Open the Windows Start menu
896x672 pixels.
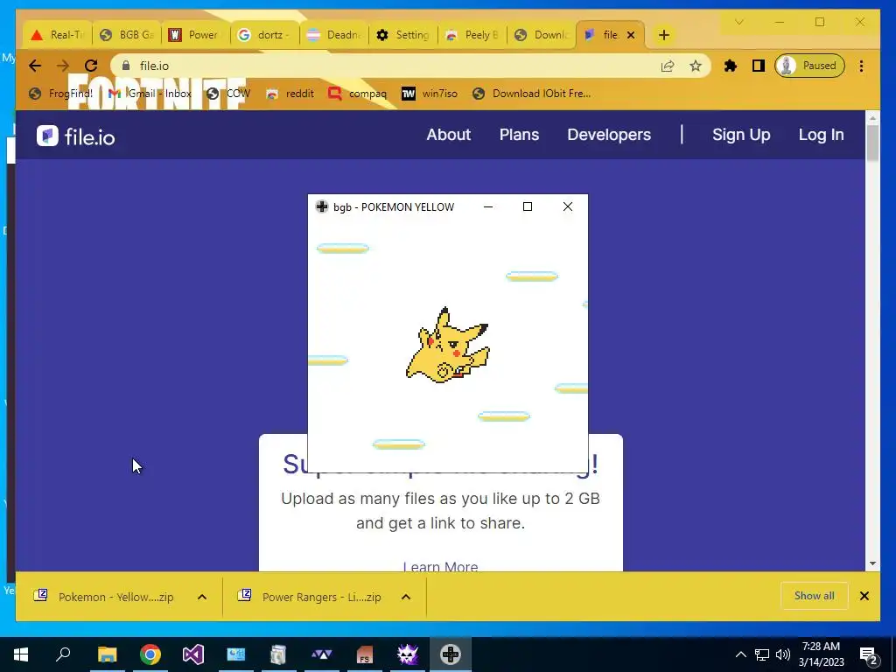[21, 654]
